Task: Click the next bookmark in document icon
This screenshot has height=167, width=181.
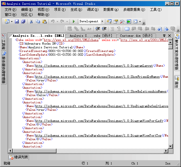Action: click(166, 29)
